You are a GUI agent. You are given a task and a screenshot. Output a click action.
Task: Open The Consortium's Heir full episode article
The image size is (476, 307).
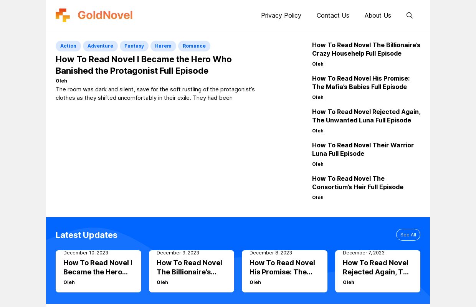point(358,183)
